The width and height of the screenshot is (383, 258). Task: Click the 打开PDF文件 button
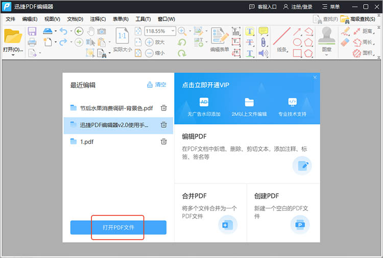(x=118, y=227)
